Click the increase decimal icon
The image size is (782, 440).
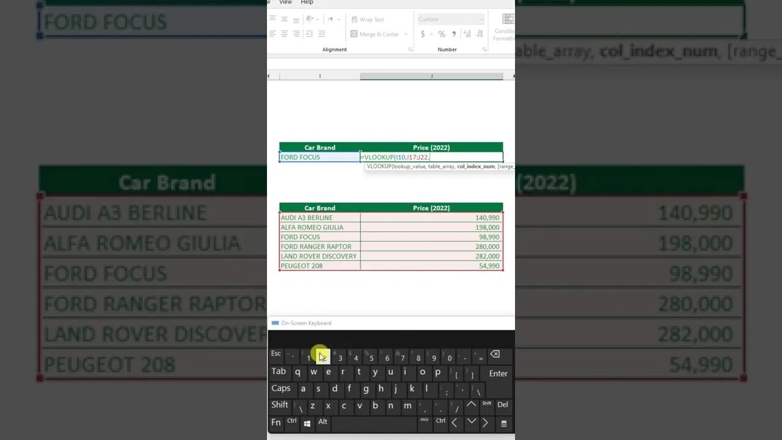tap(467, 34)
